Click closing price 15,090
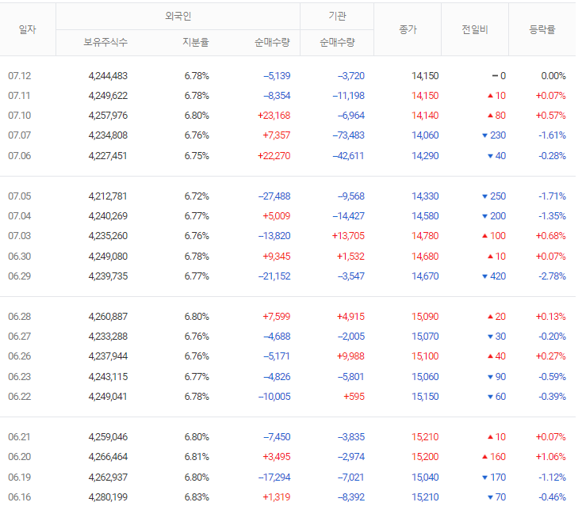 coord(425,317)
